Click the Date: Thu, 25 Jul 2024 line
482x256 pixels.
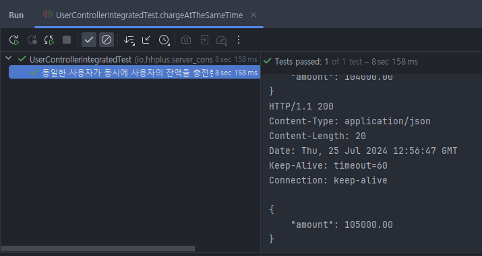[x=363, y=151]
